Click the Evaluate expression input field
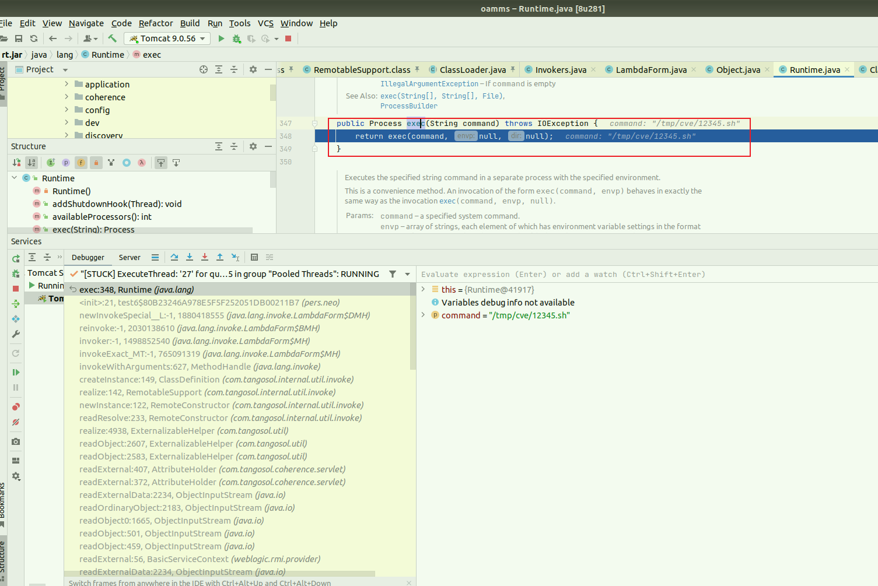Viewport: 878px width, 586px height. click(648, 275)
